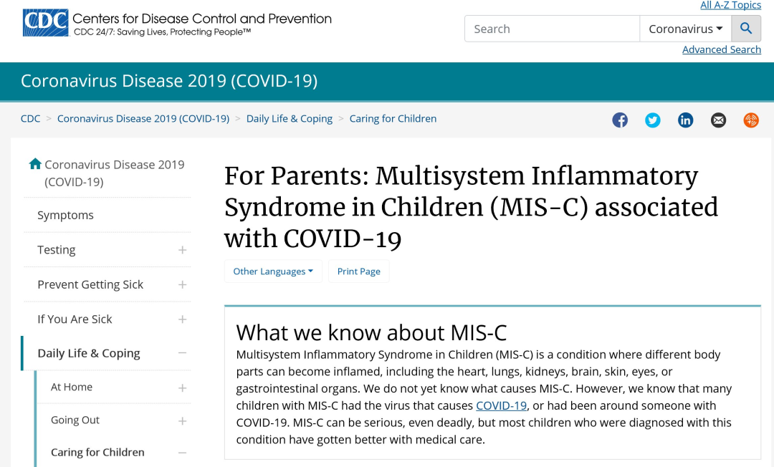Share page on LinkedIn
This screenshot has width=774, height=467.
click(685, 120)
